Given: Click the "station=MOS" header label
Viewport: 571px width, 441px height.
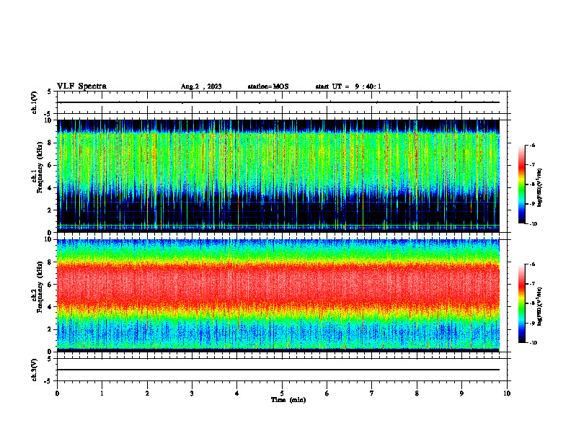Looking at the screenshot, I should pos(268,86).
